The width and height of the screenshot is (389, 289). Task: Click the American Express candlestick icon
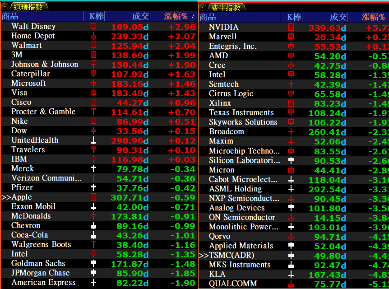[93, 282]
